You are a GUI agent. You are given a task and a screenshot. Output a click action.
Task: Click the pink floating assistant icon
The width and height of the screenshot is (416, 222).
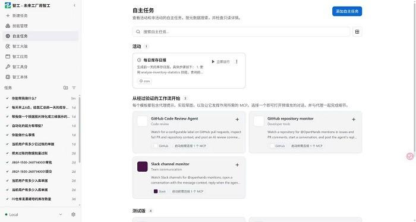(x=410, y=156)
